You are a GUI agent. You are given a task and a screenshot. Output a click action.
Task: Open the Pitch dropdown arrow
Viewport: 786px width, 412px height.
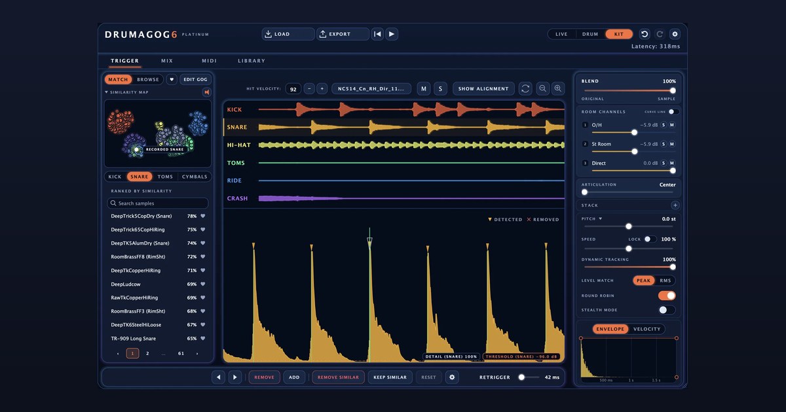pyautogui.click(x=599, y=219)
